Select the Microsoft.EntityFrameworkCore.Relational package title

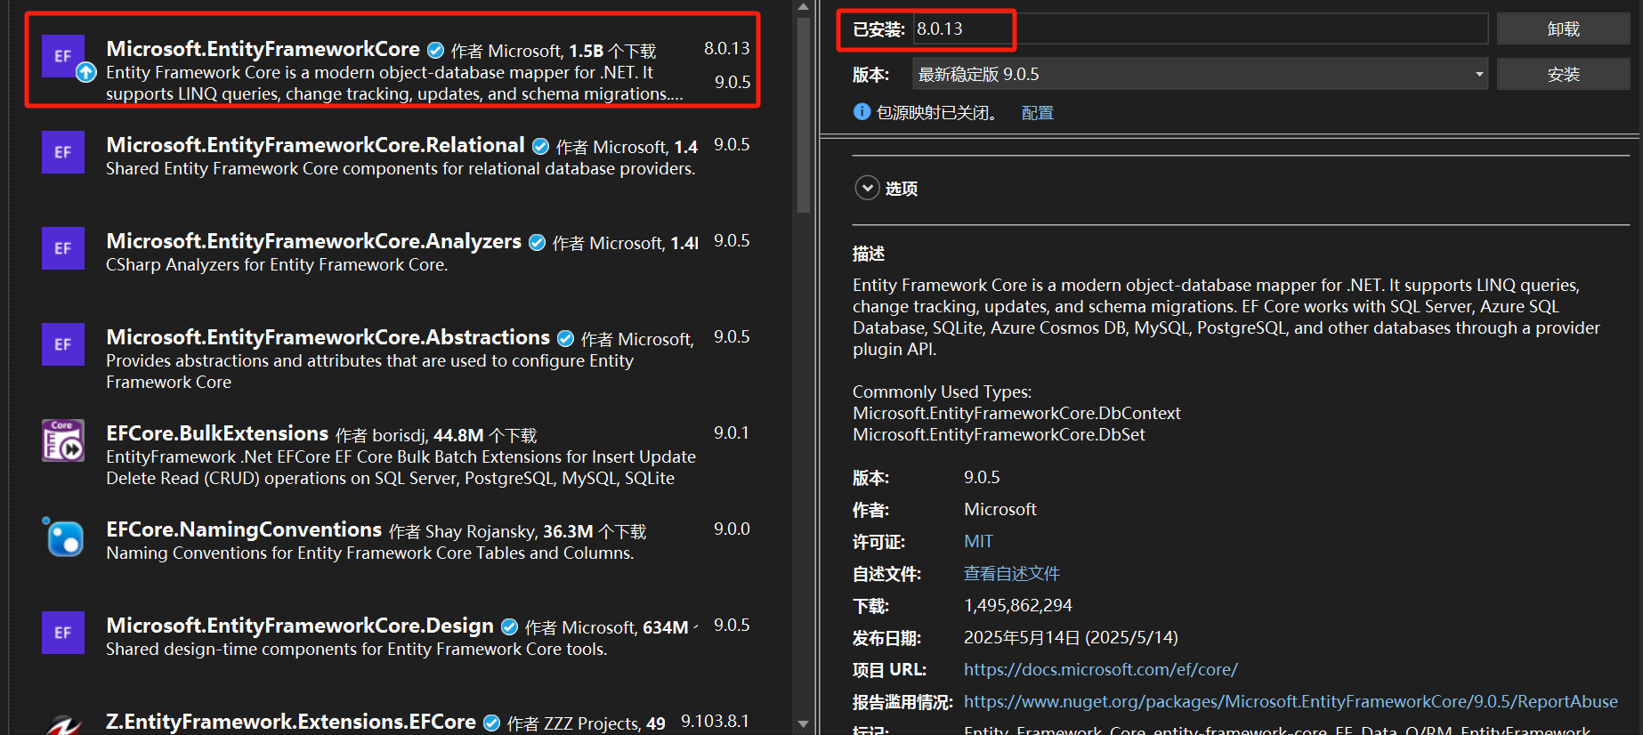click(315, 145)
